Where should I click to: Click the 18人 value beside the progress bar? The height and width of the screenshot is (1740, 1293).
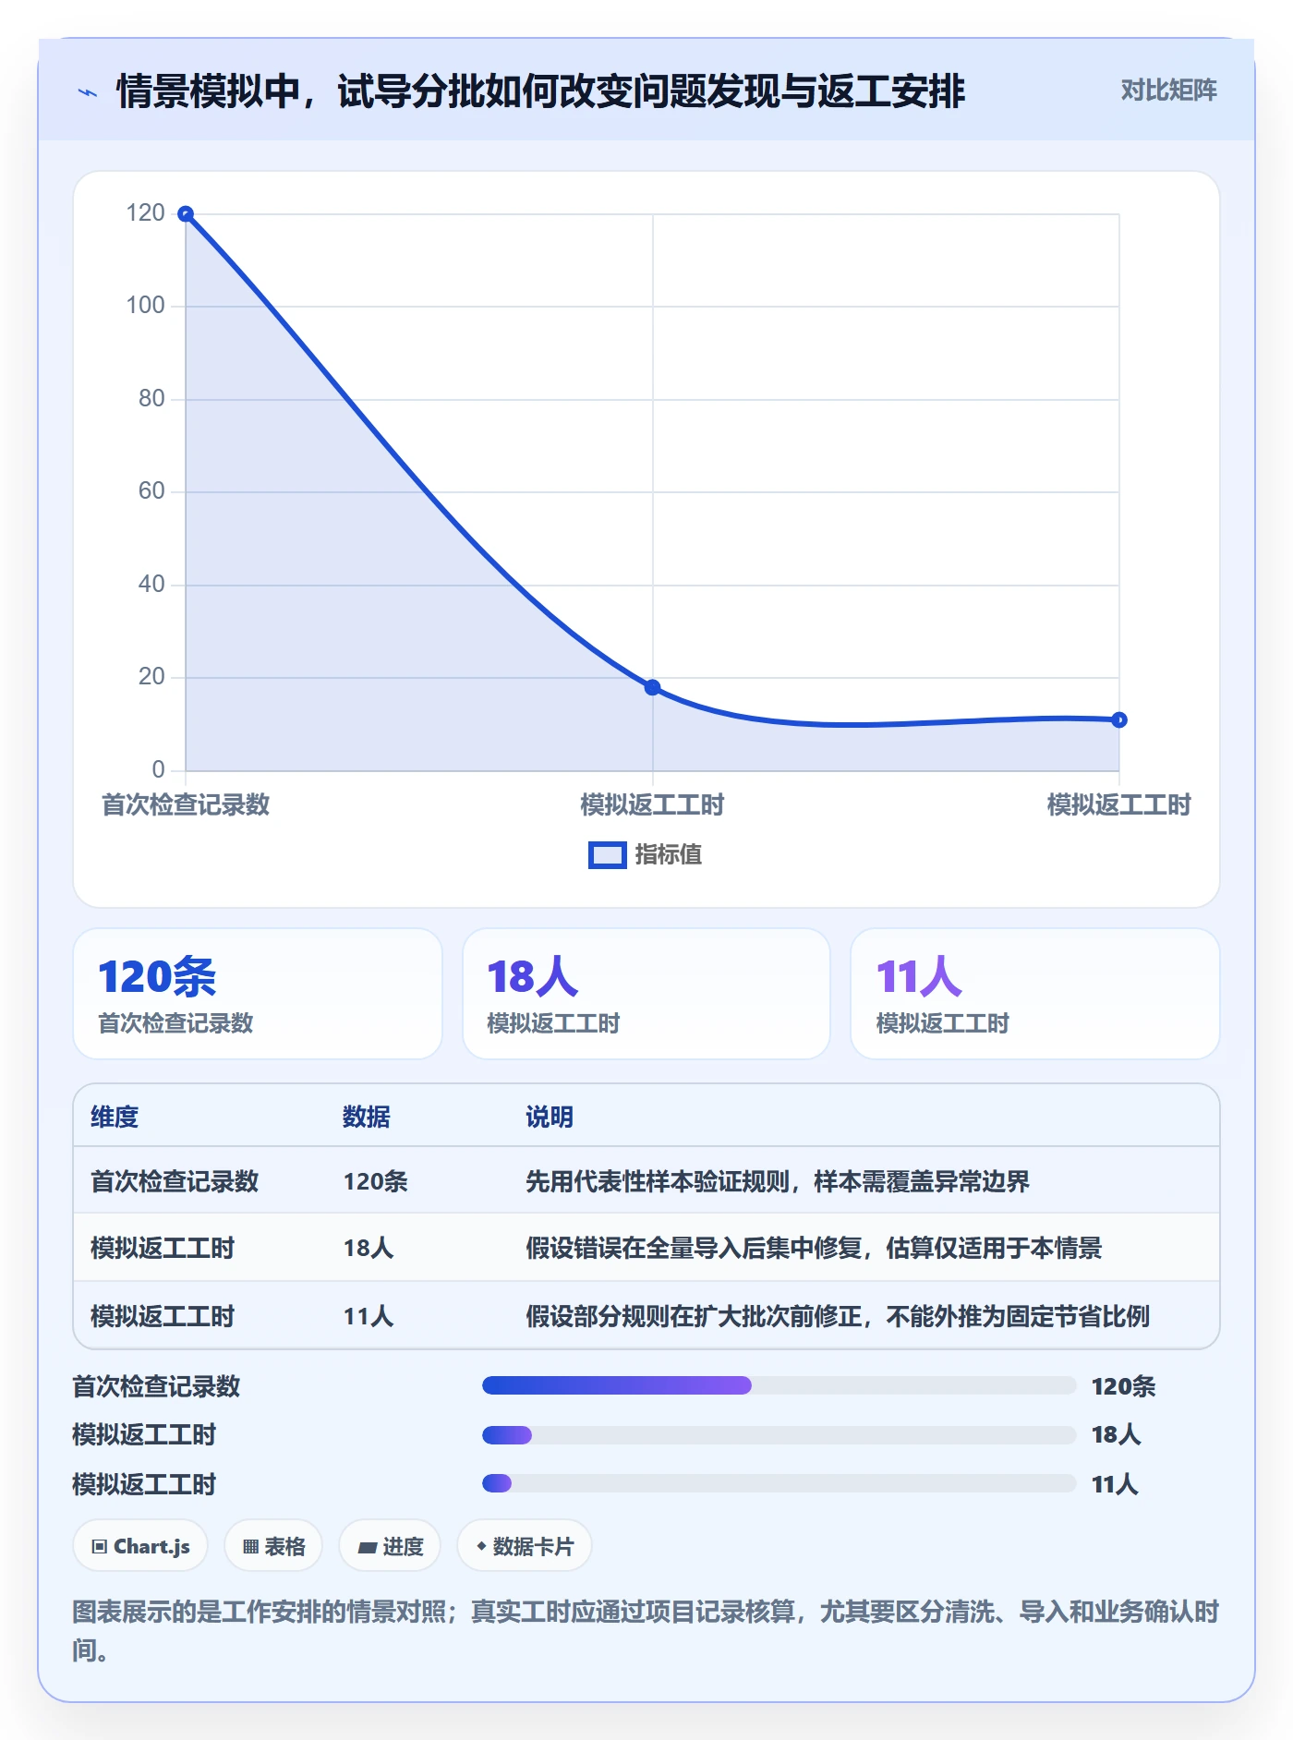click(1116, 1435)
